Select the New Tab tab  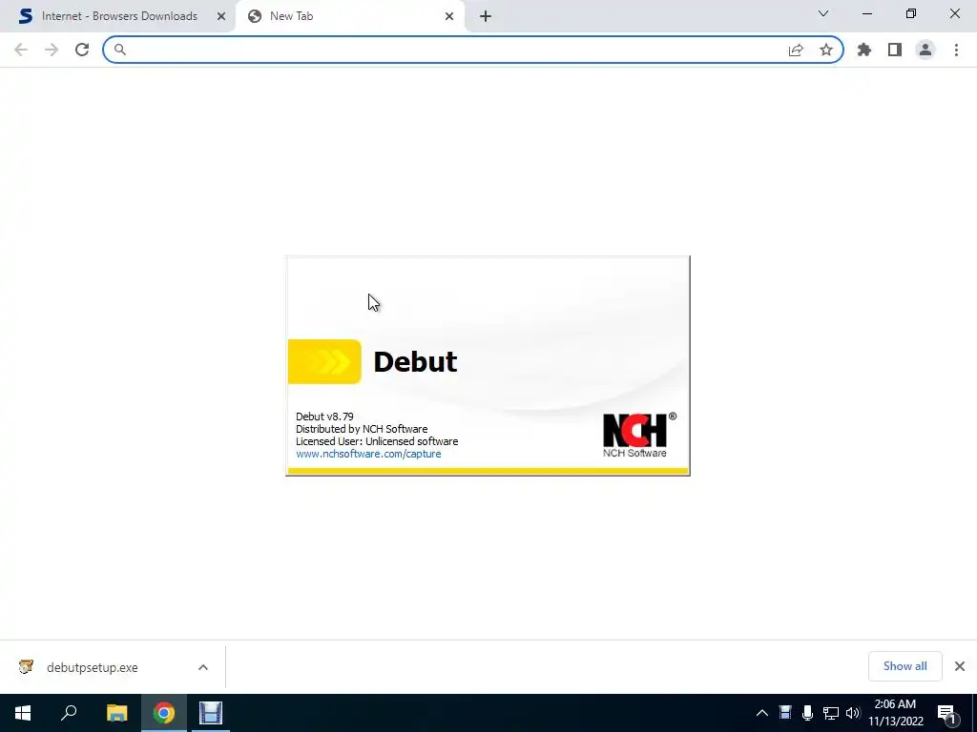point(349,16)
